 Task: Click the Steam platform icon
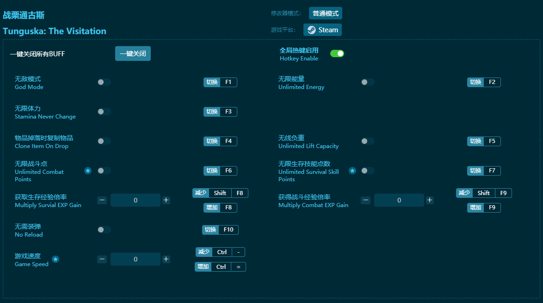click(310, 30)
